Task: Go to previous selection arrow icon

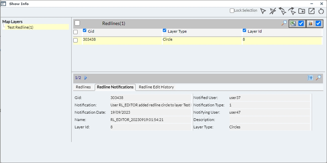Action: click(282, 11)
